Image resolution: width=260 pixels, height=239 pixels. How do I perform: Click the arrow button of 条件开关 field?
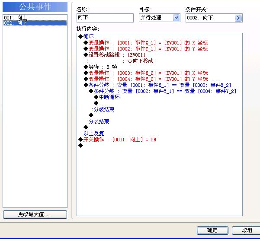click(x=238, y=18)
